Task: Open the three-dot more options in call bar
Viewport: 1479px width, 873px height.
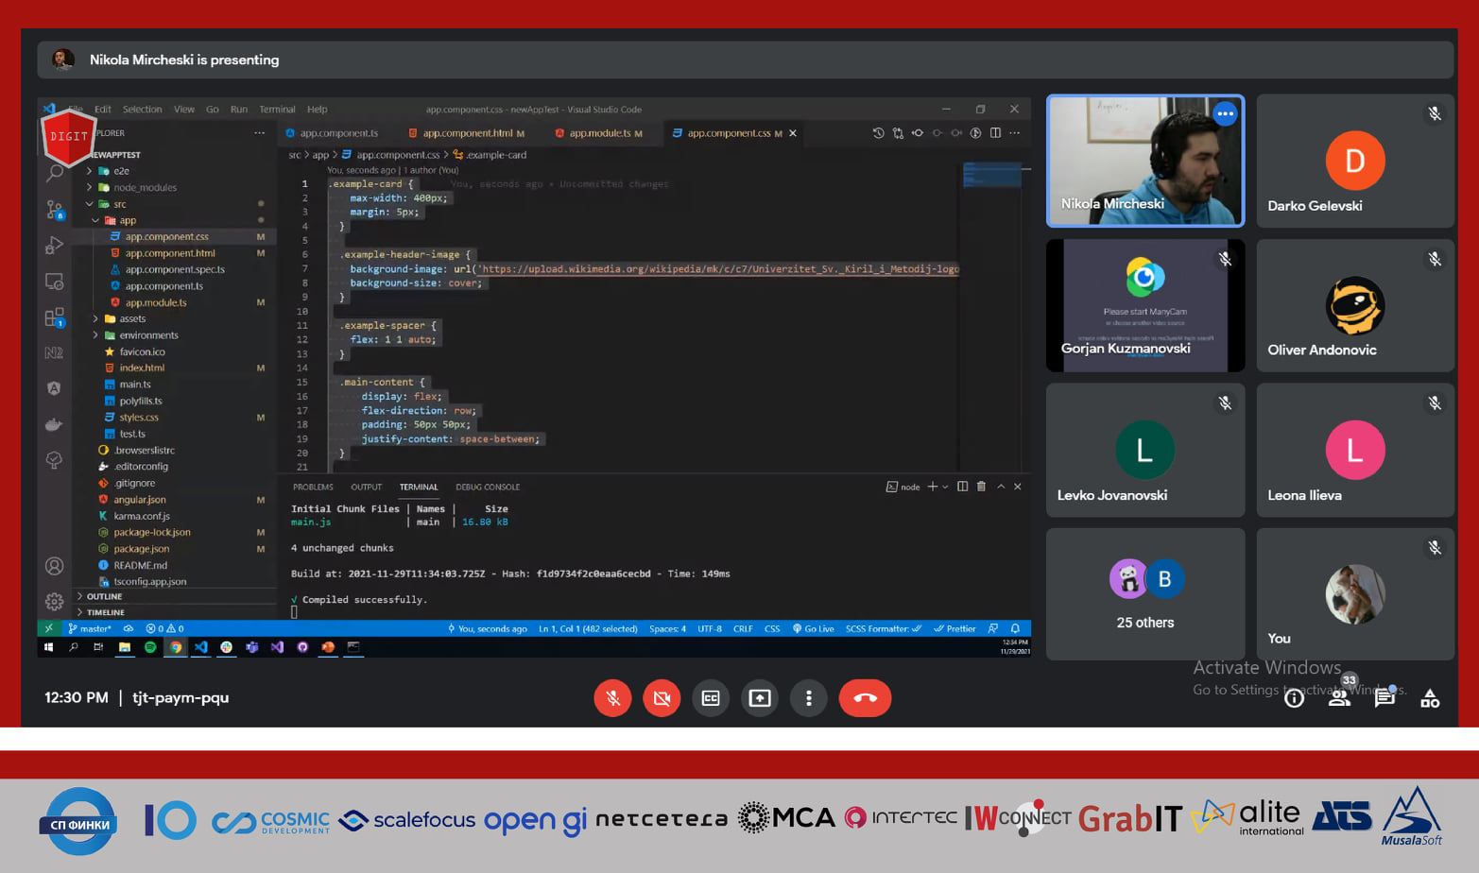Action: tap(809, 698)
